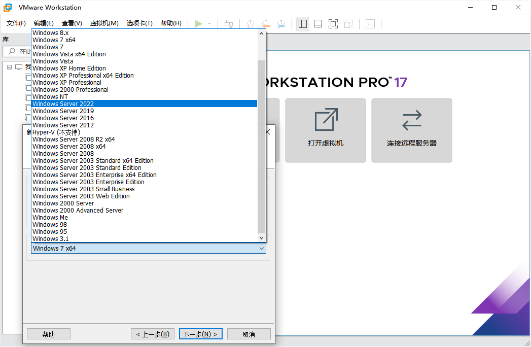
Task: Click the send Ctrl+Alt+Del toolbar icon
Action: pos(229,23)
